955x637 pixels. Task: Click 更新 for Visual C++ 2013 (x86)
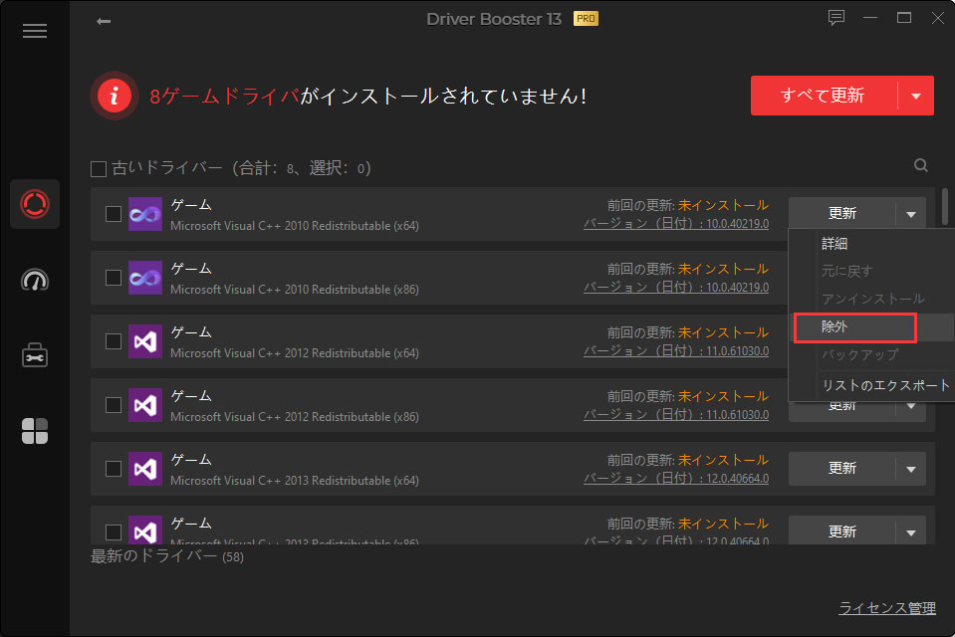(842, 531)
